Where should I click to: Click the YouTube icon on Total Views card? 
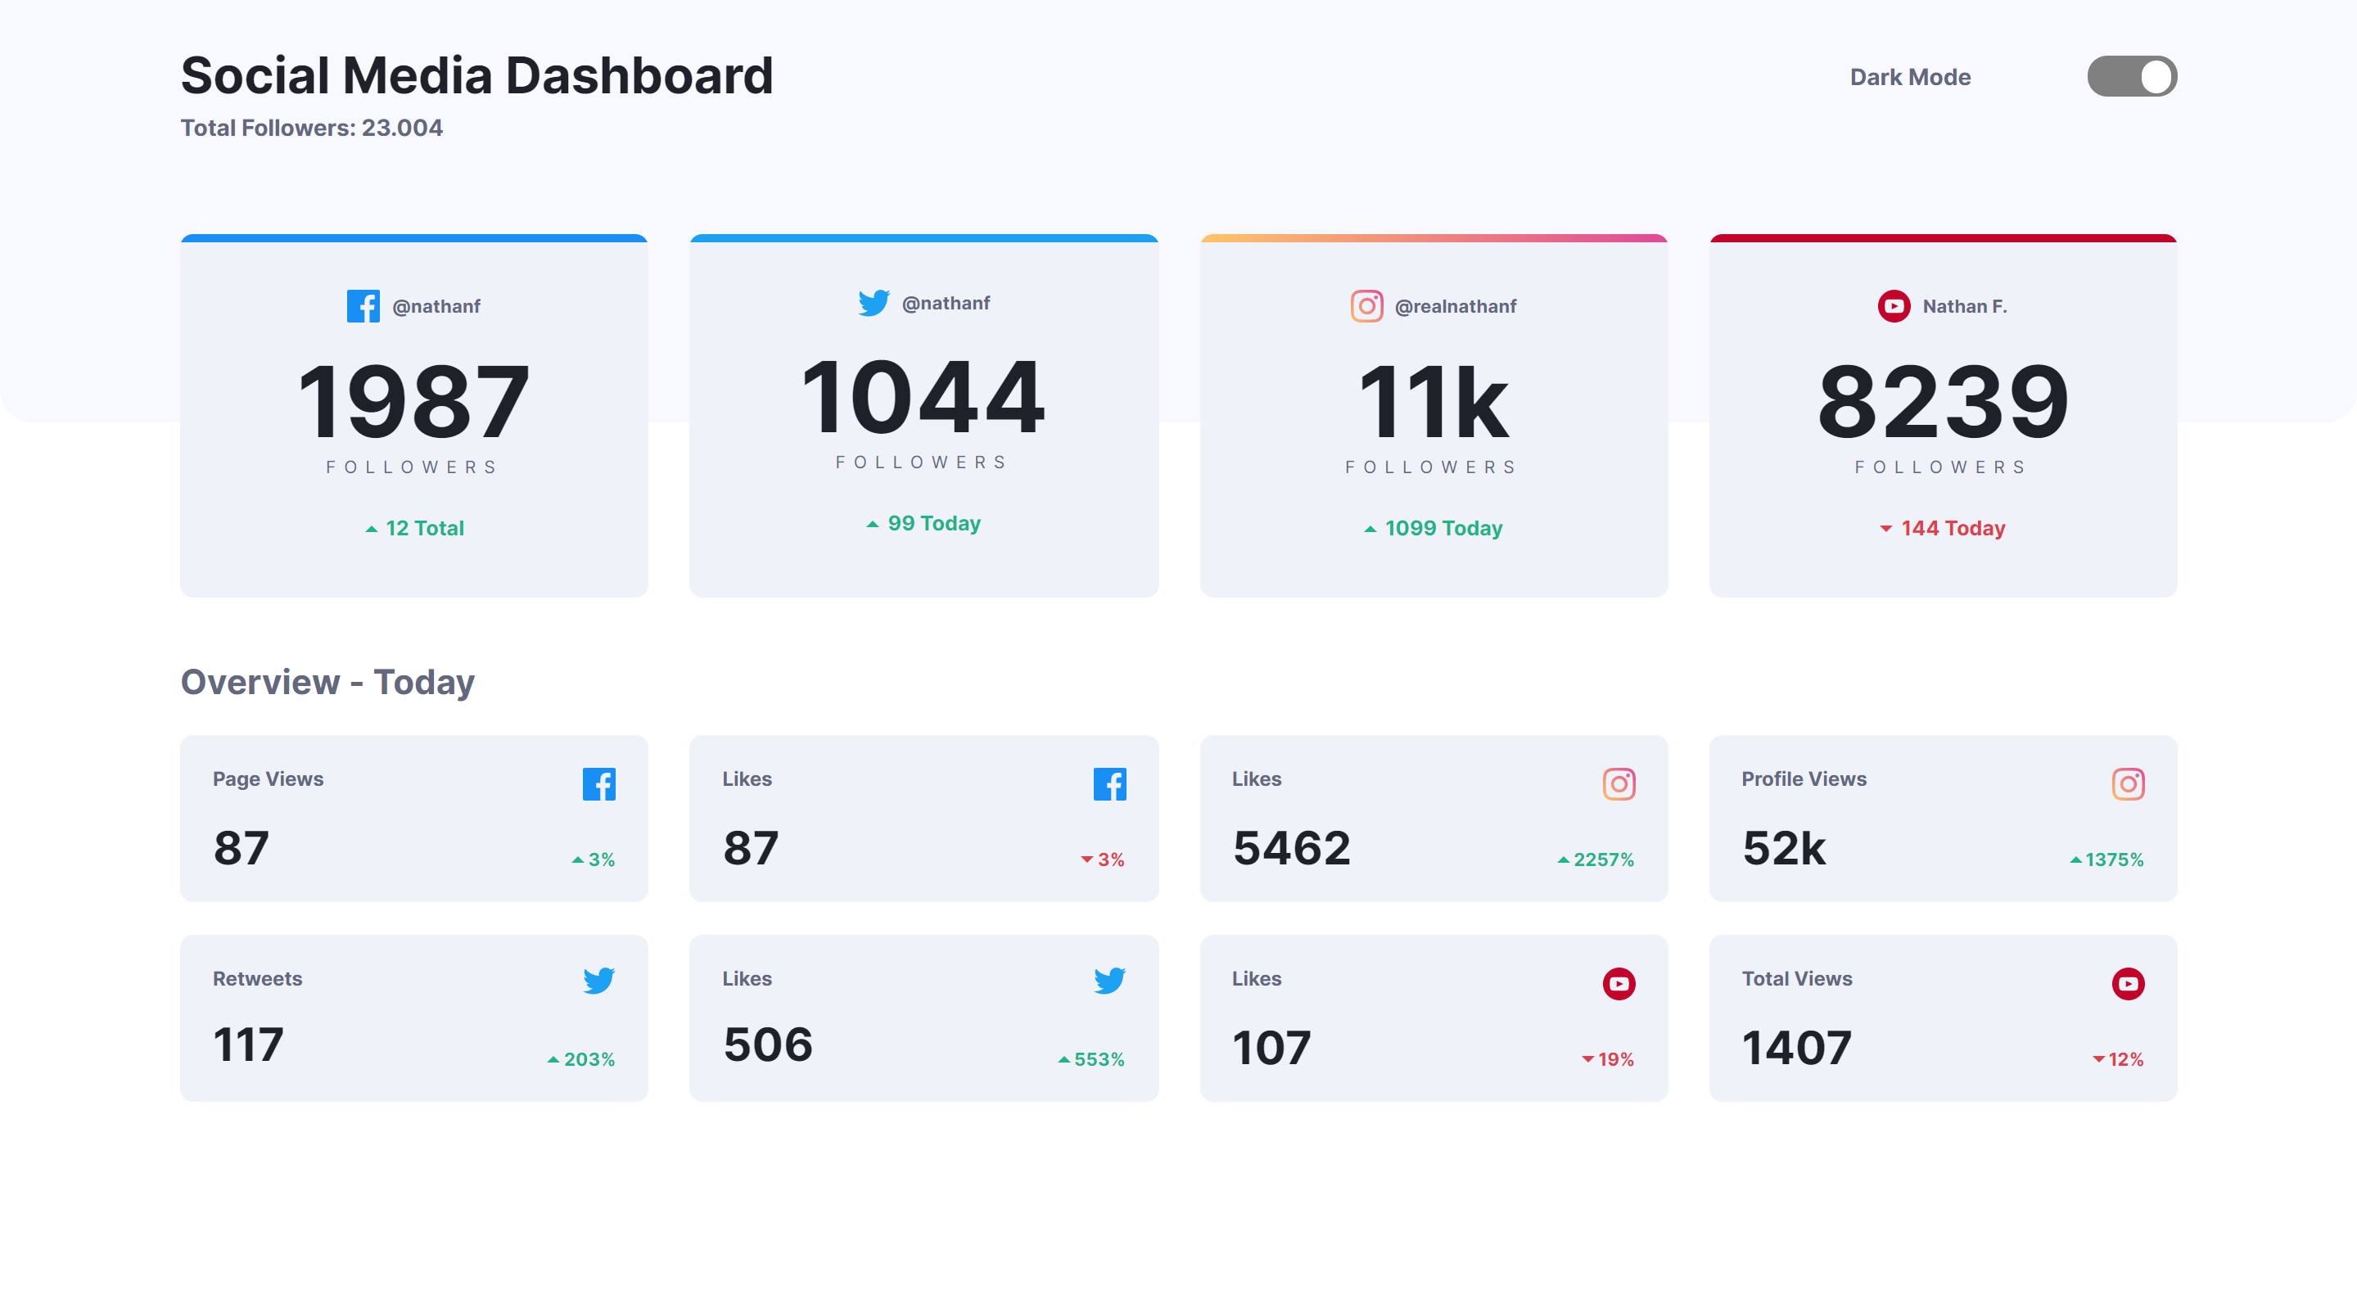(2127, 984)
